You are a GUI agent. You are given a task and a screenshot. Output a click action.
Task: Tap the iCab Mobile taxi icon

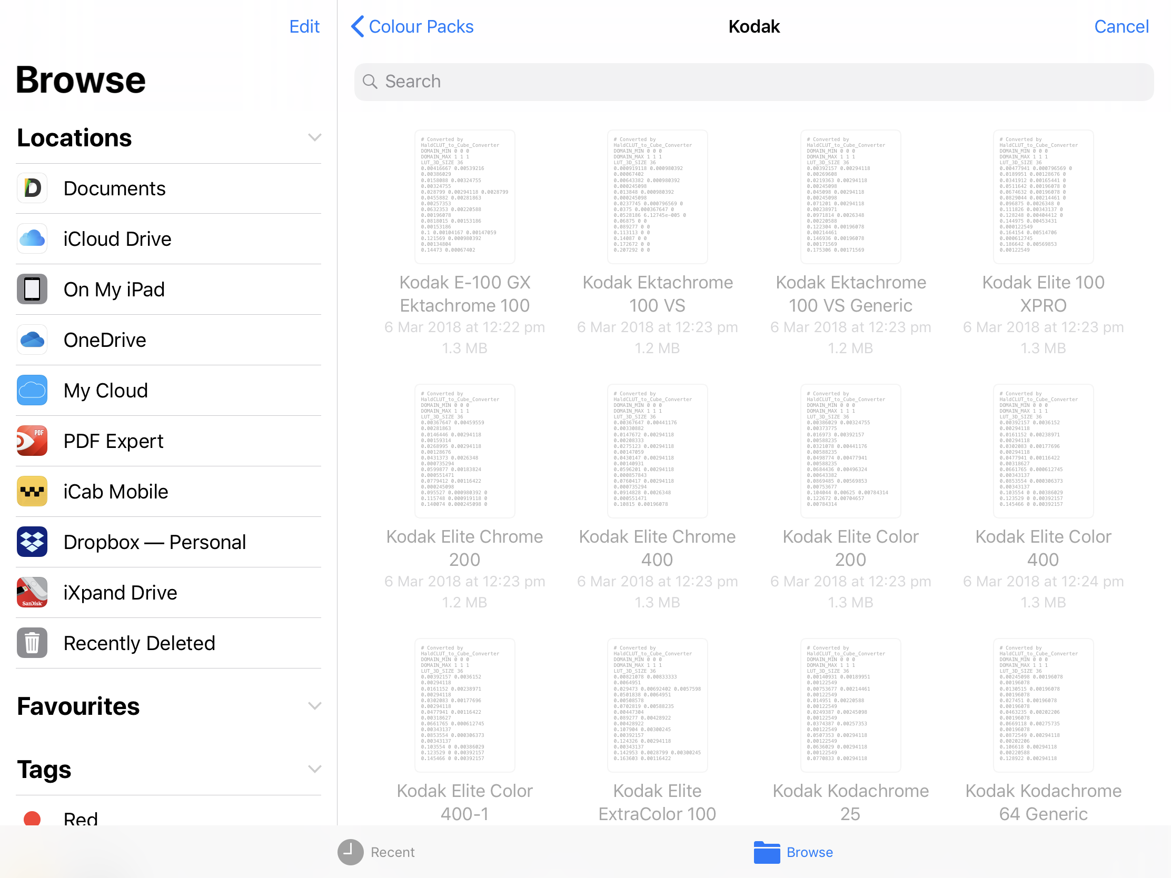coord(32,491)
